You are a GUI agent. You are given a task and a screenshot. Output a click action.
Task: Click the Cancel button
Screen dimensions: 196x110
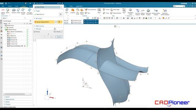(x=59, y=37)
